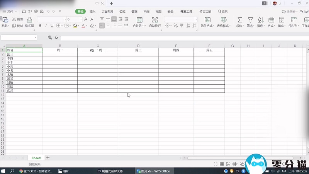The width and height of the screenshot is (309, 174).
Task: Click the Conditional Formatting icon
Action: pyautogui.click(x=207, y=20)
